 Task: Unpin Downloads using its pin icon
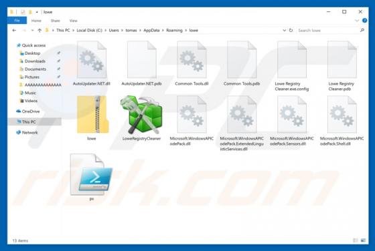click(59, 61)
